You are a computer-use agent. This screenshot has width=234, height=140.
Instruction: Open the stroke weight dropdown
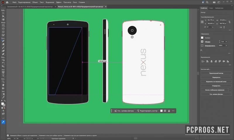(x=226, y=42)
